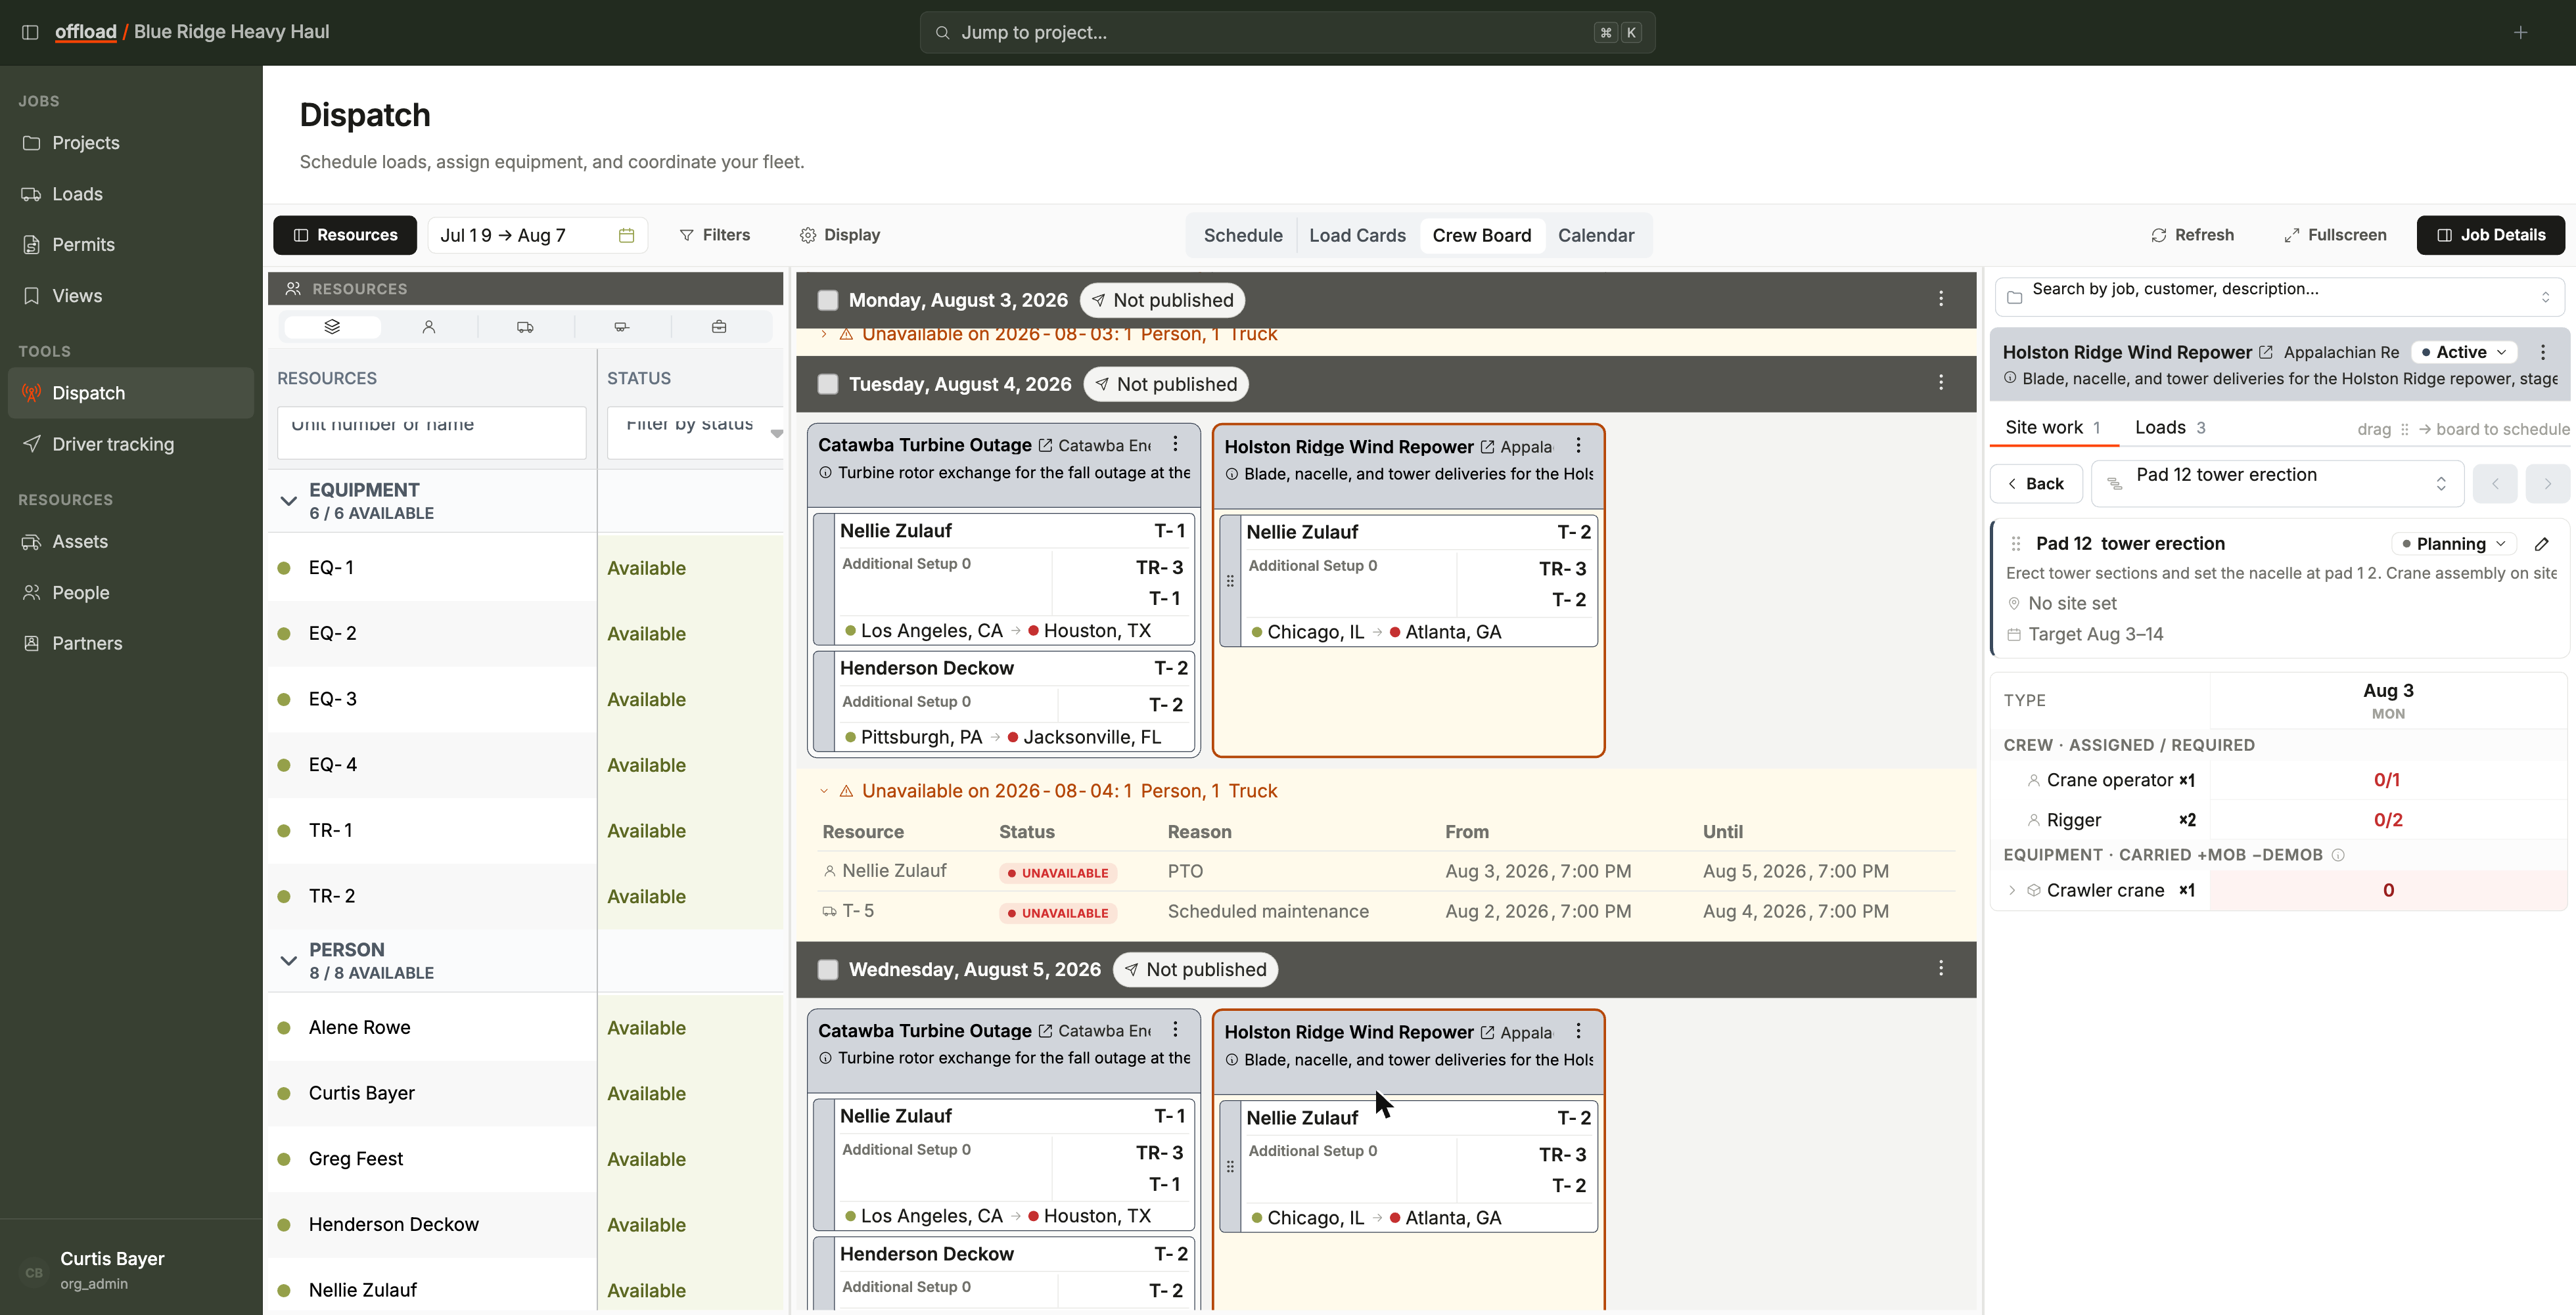Select the all-resources layers icon filter
This screenshot has height=1315, width=2576.
(x=332, y=326)
